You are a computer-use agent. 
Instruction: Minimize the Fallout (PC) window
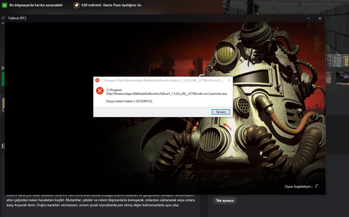click(308, 18)
